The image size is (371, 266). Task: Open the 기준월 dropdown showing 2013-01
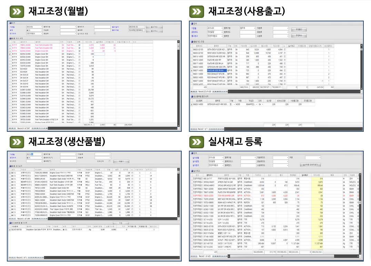(41, 26)
